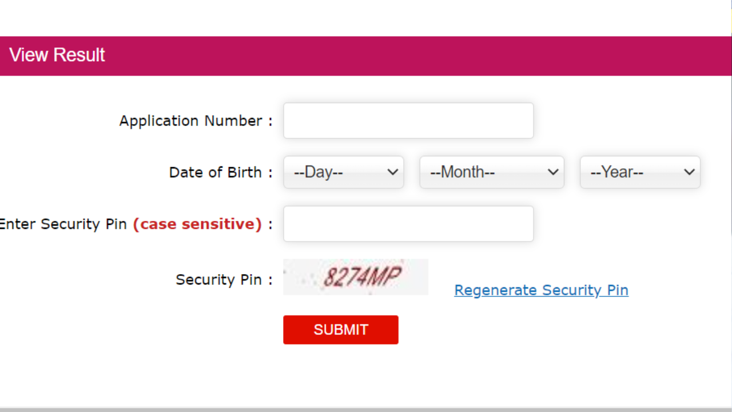Click the 8274MP captcha image
732x412 pixels.
(355, 277)
